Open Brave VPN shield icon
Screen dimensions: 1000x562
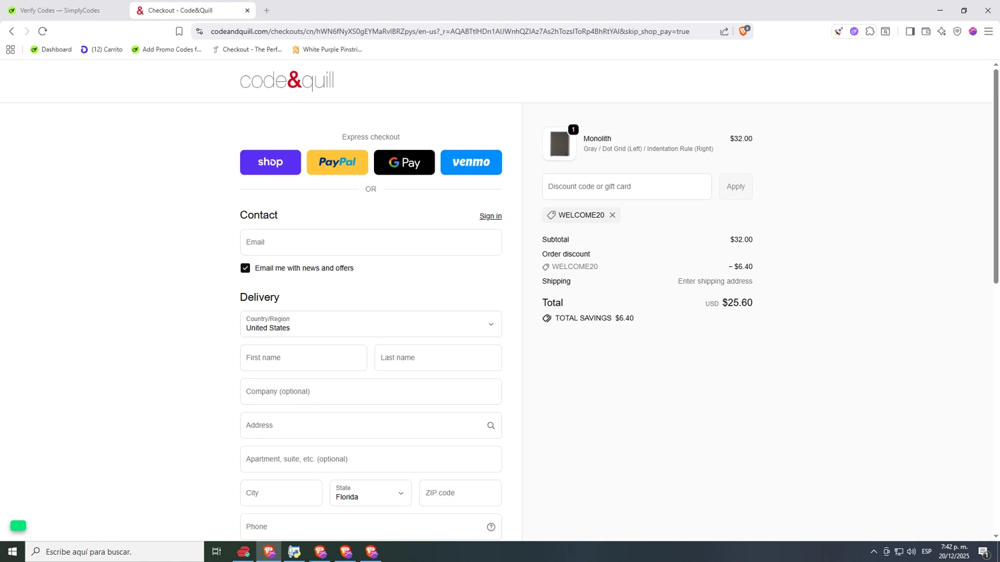click(x=957, y=31)
